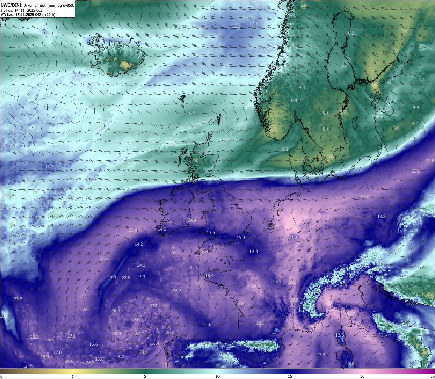
Task: Select the 30 tick on the colour scale
Action: [x=362, y=376]
